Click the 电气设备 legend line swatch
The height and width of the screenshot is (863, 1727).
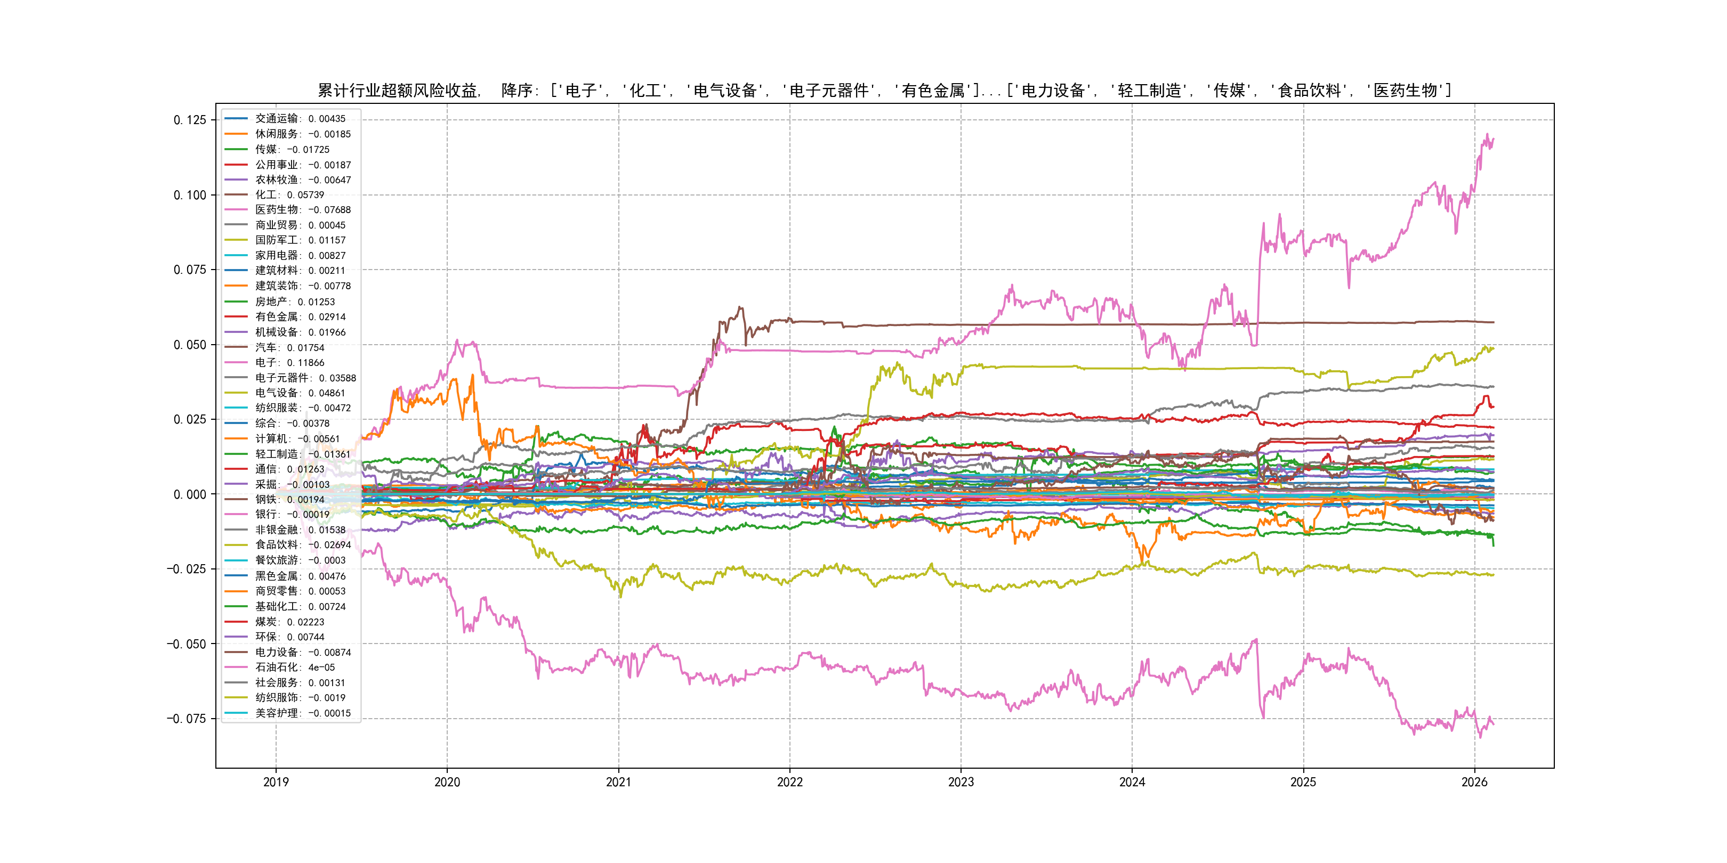pos(236,393)
